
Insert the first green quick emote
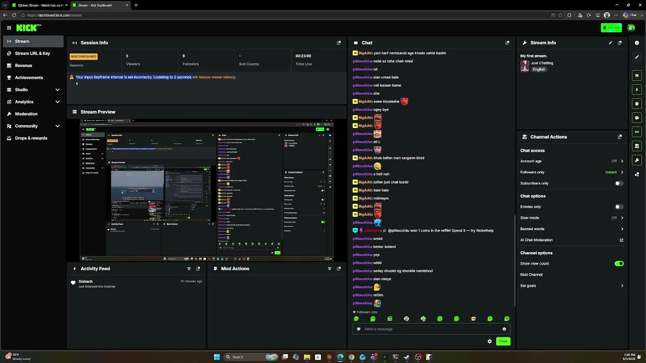[x=356, y=319]
